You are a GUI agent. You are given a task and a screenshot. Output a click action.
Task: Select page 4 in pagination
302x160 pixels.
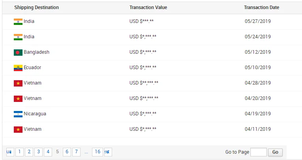coord(48,152)
